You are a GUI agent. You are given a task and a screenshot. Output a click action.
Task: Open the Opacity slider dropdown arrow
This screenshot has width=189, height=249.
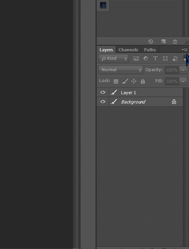183,70
